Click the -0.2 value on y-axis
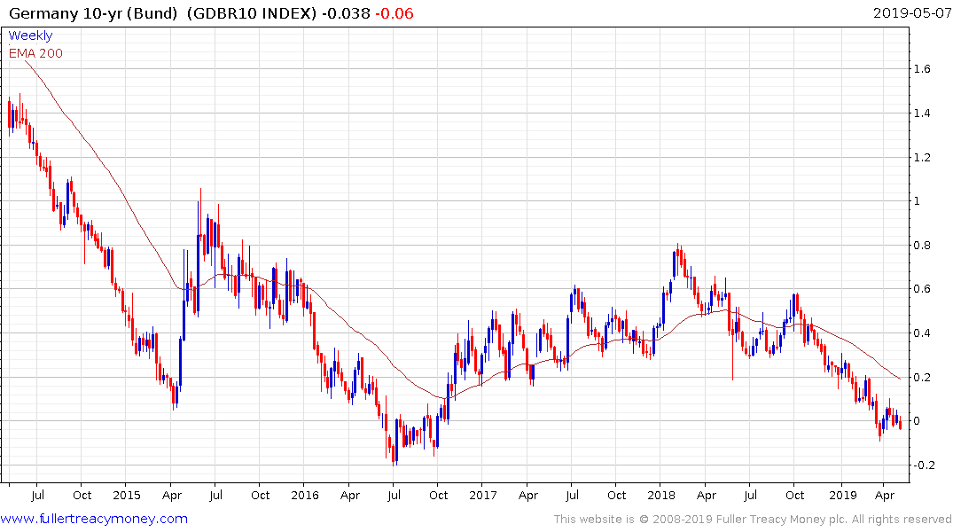The width and height of the screenshot is (953, 532). [x=924, y=465]
